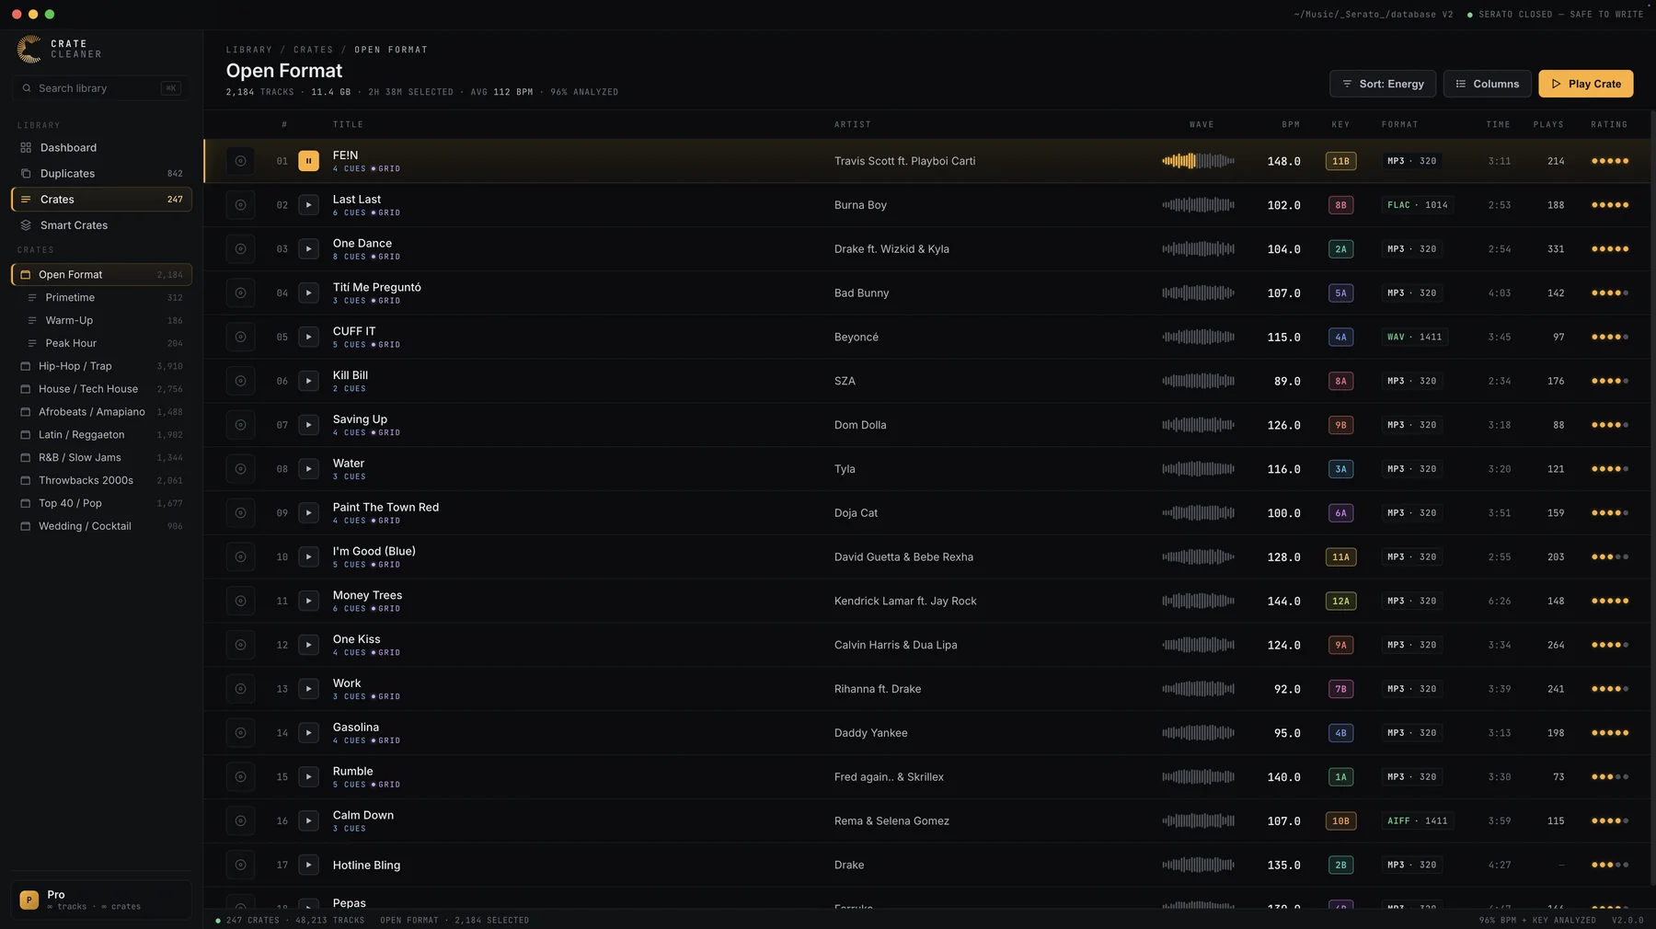This screenshot has height=929, width=1656.
Task: Open the R&B / Slow Jams crate
Action: [101, 457]
